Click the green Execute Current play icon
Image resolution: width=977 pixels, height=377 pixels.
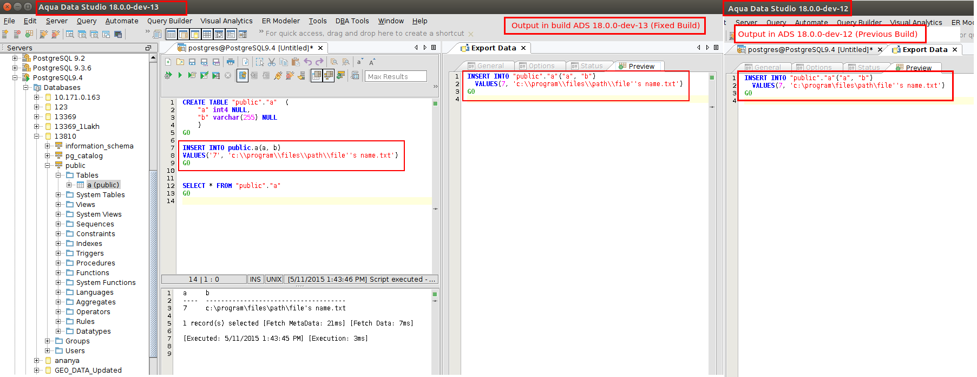pyautogui.click(x=180, y=75)
